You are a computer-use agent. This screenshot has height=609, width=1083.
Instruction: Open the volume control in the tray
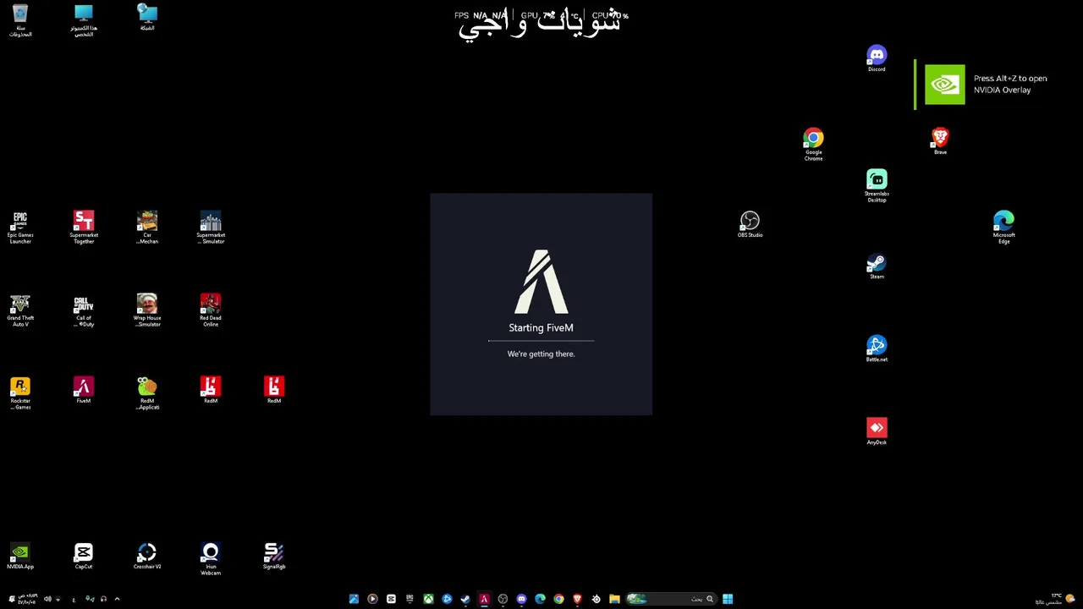tap(47, 599)
